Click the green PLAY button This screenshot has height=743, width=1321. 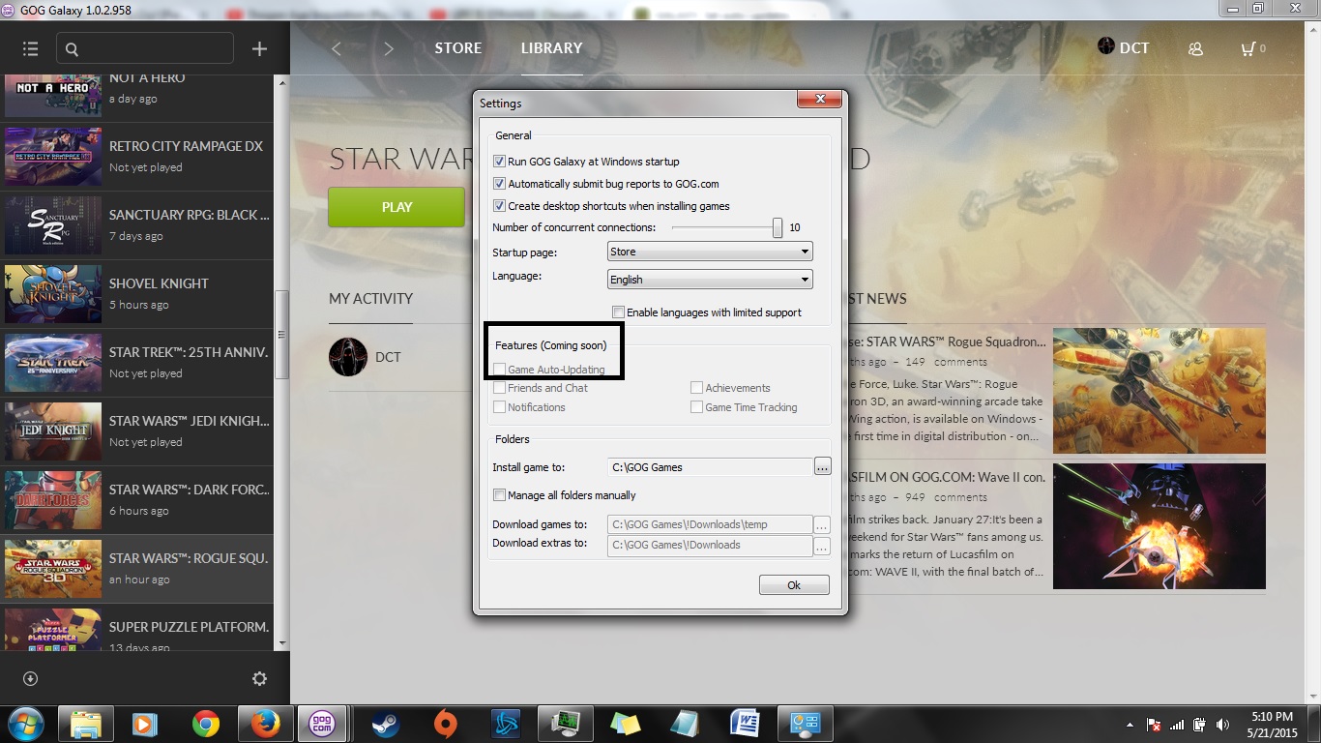tap(396, 207)
